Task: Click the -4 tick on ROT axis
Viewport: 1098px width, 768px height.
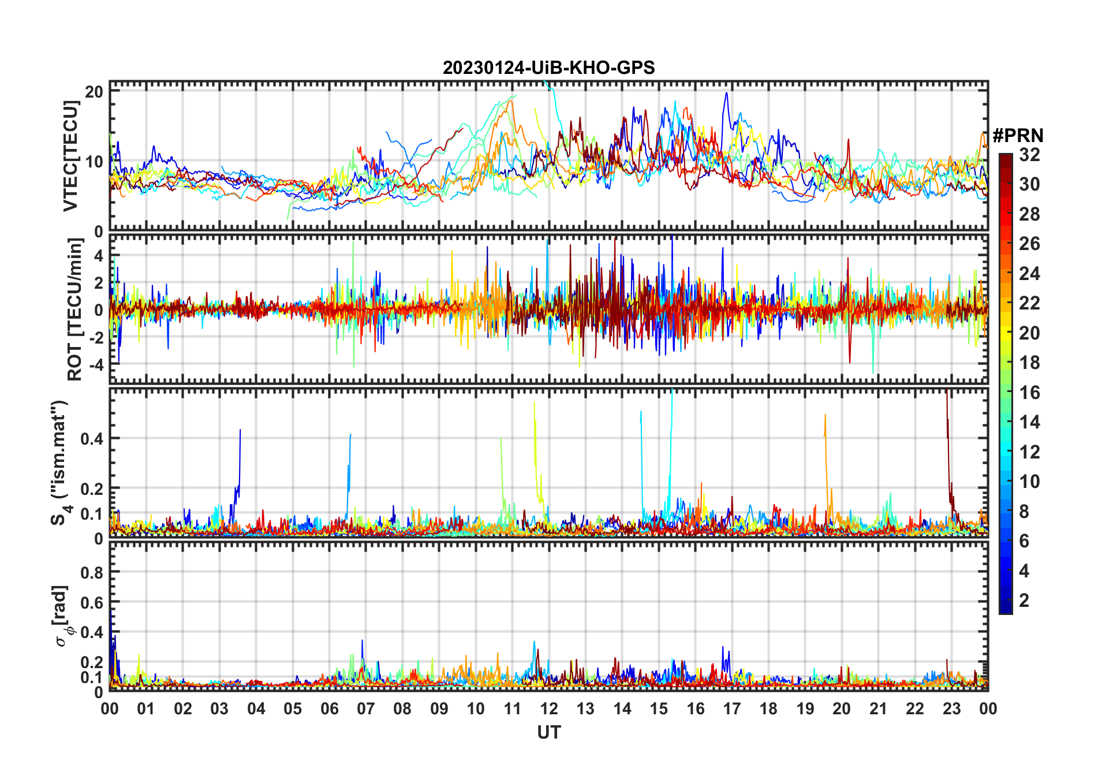Action: [95, 364]
